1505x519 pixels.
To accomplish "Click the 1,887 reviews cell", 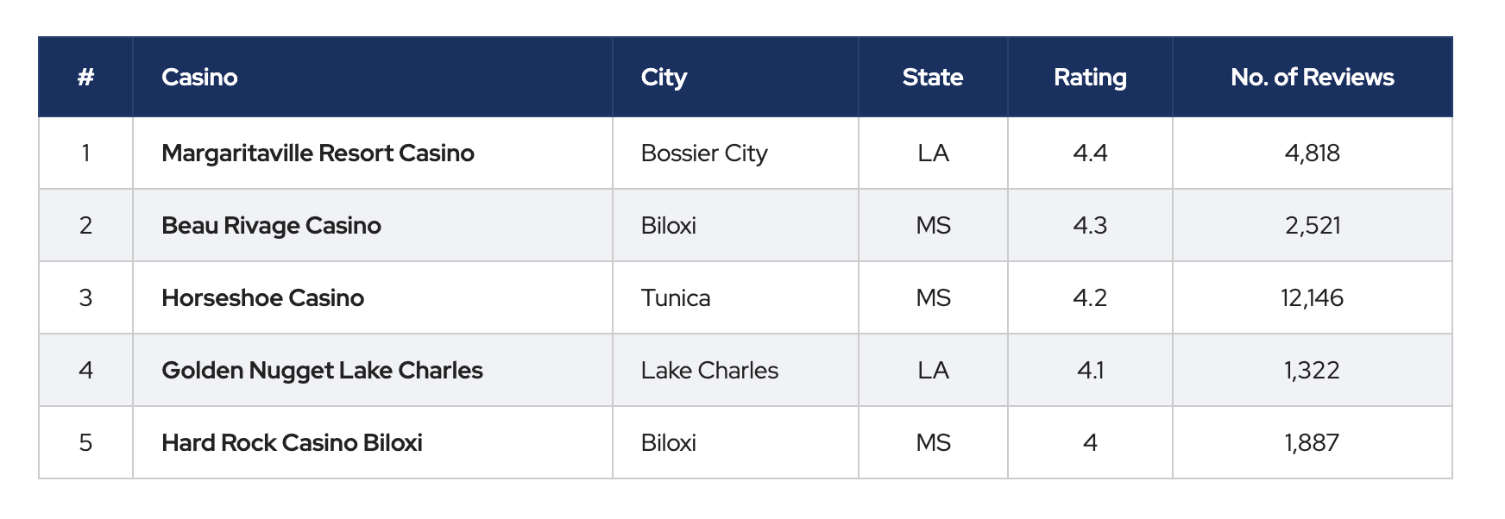I will click(1312, 443).
